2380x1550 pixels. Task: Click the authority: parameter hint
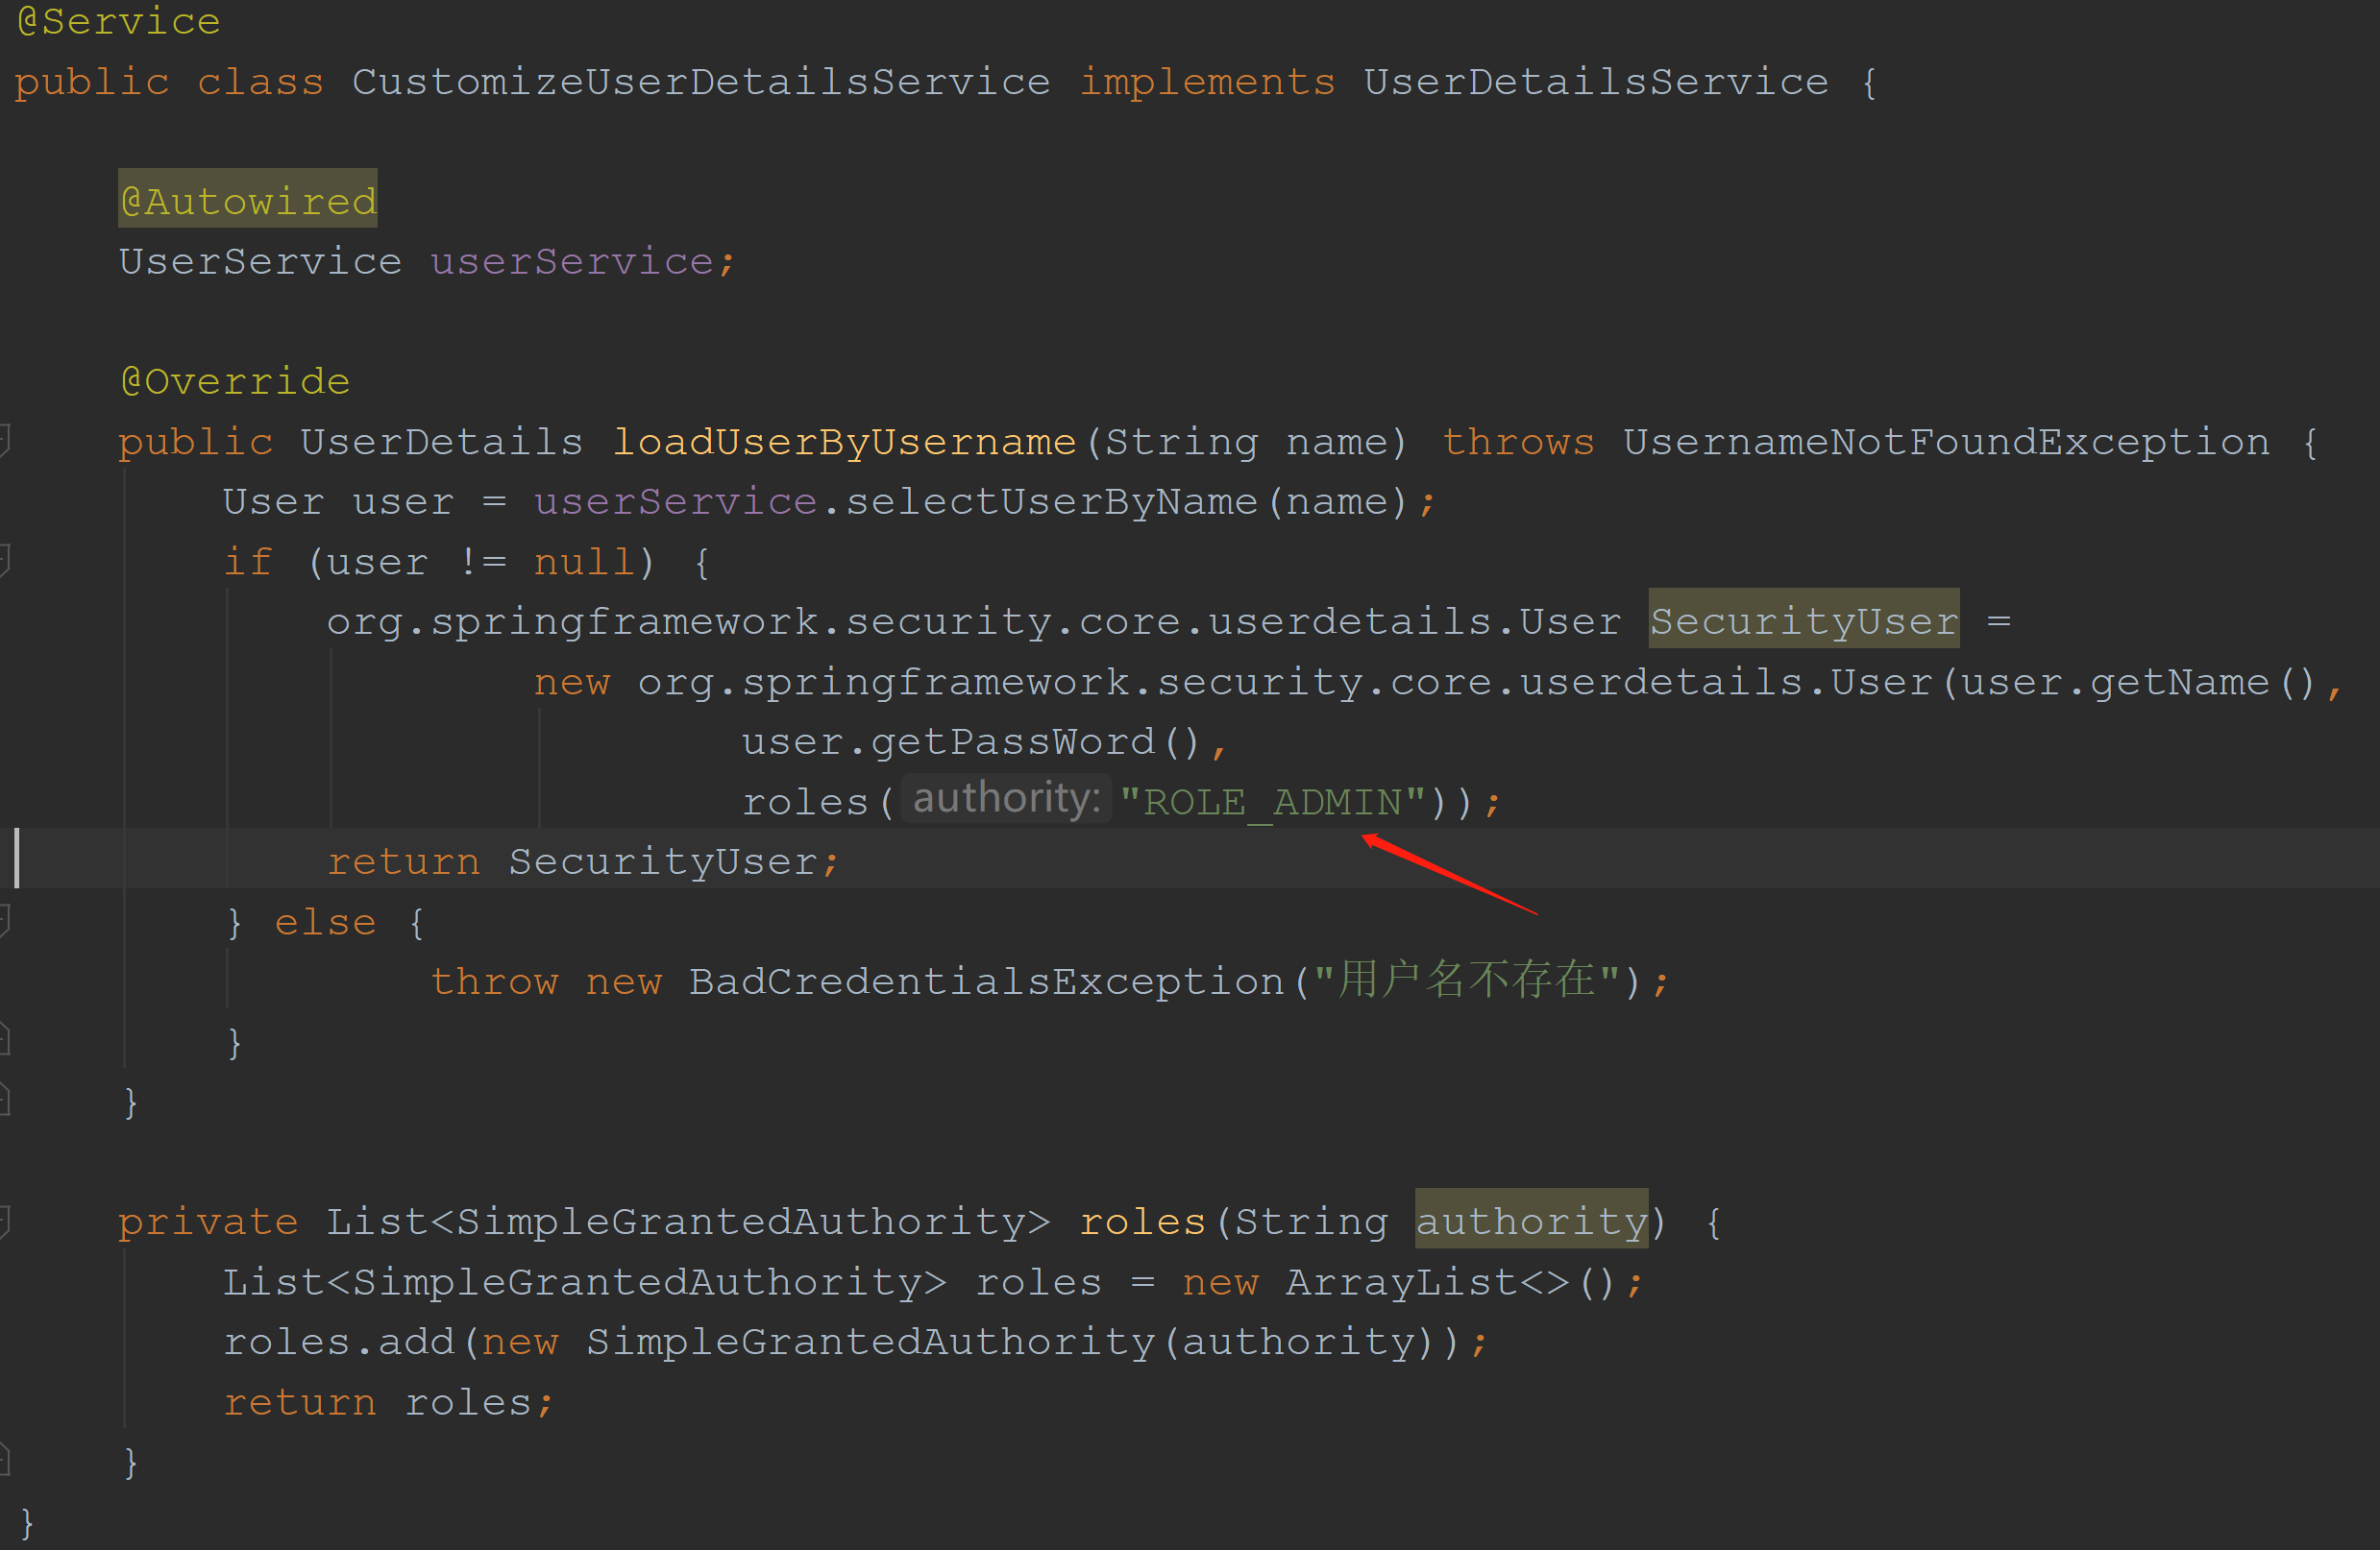click(1006, 799)
